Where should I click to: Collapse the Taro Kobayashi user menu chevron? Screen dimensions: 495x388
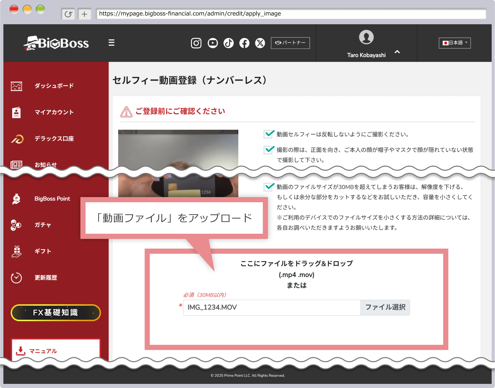[397, 52]
